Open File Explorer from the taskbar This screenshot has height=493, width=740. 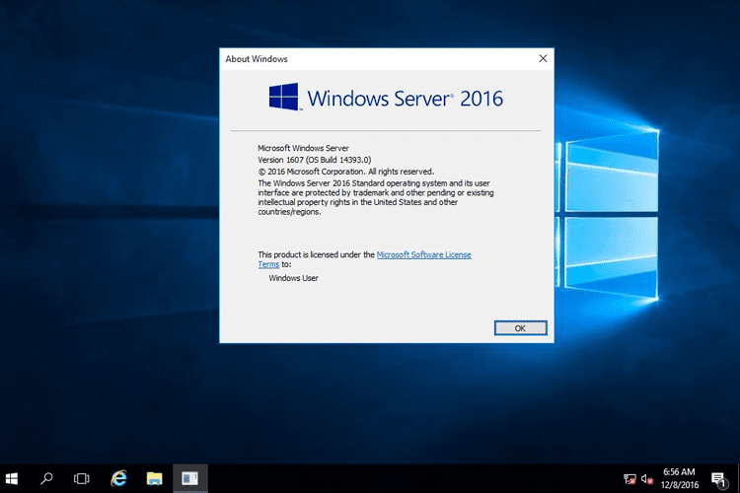(154, 479)
